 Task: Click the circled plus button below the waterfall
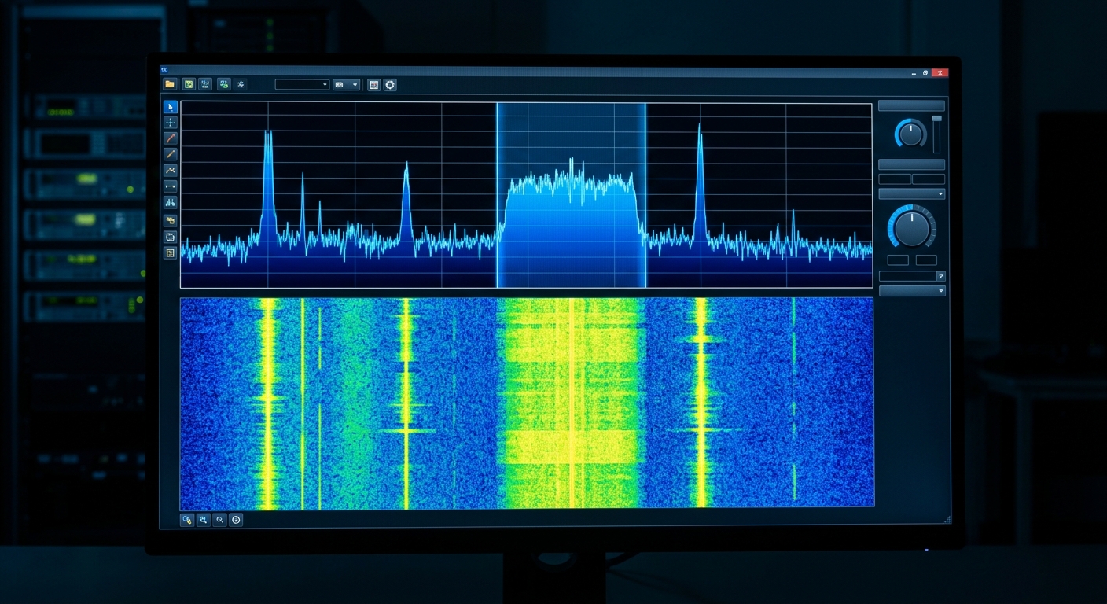[236, 520]
